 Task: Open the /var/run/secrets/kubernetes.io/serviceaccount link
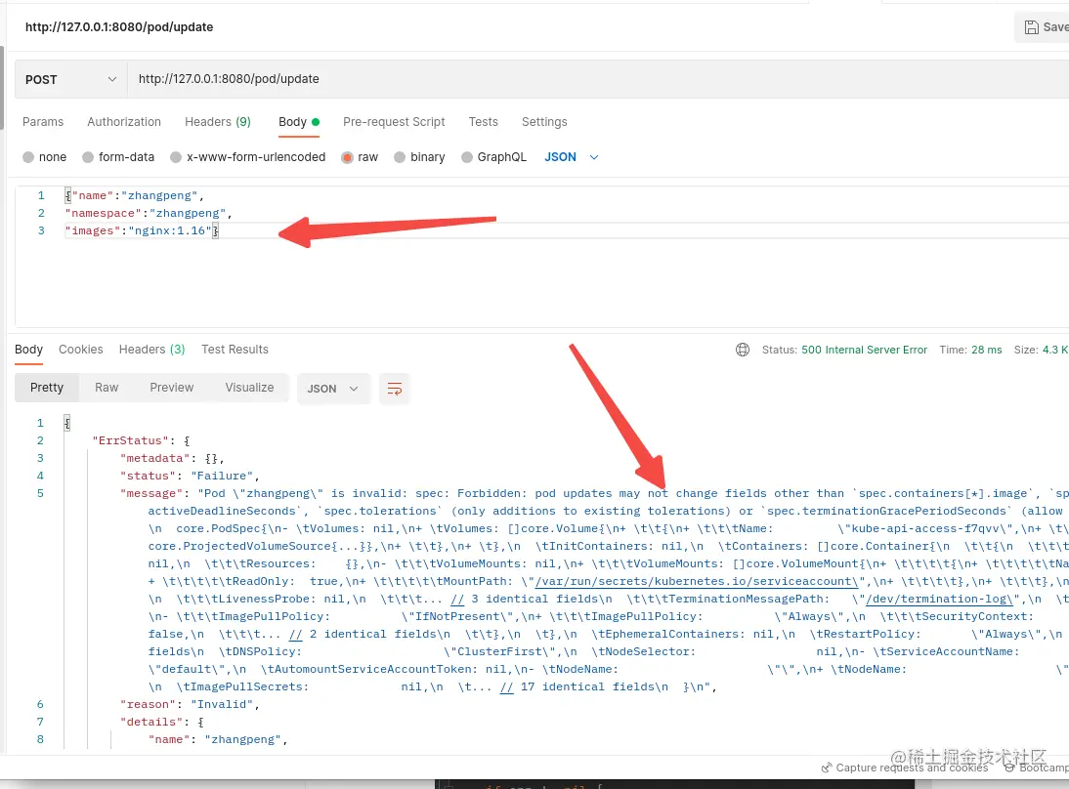[x=697, y=581]
